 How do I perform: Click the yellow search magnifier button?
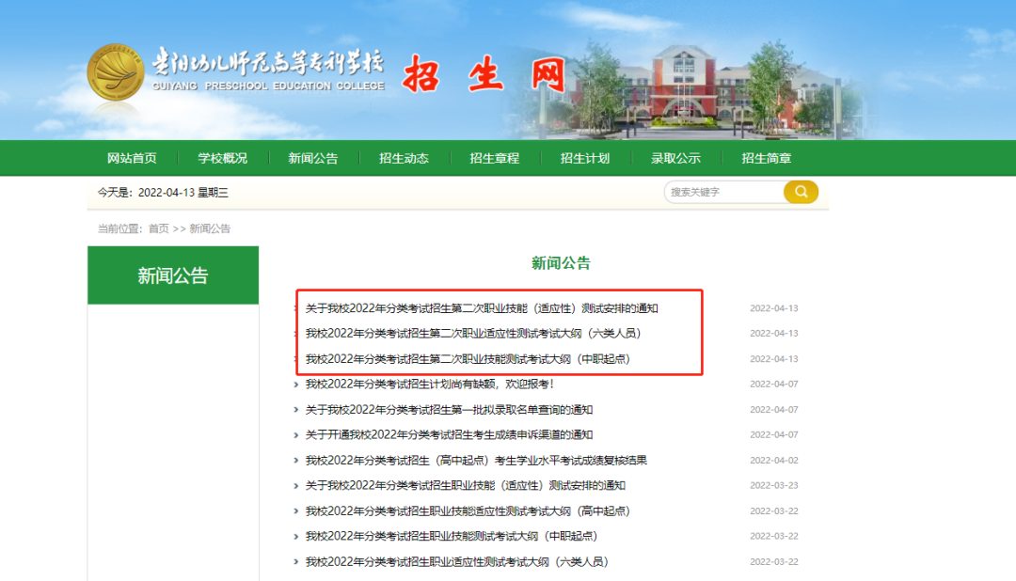pyautogui.click(x=801, y=192)
